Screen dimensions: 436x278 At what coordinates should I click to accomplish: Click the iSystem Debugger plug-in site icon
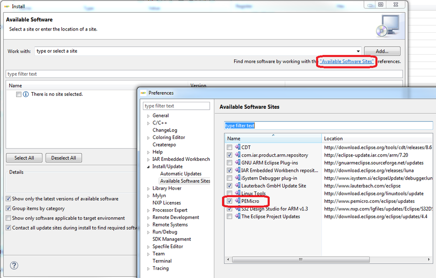tap(238, 178)
